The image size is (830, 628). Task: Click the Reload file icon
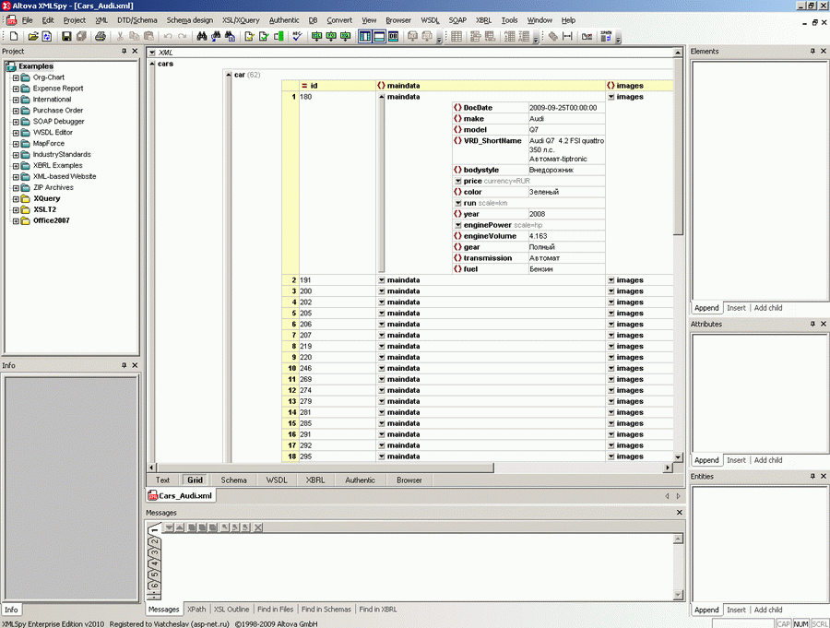coord(47,36)
